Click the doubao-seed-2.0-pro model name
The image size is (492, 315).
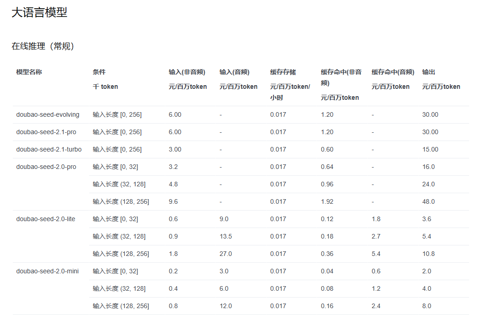click(46, 167)
